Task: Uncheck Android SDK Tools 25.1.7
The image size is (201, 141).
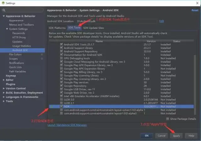Action: pos(62,44)
